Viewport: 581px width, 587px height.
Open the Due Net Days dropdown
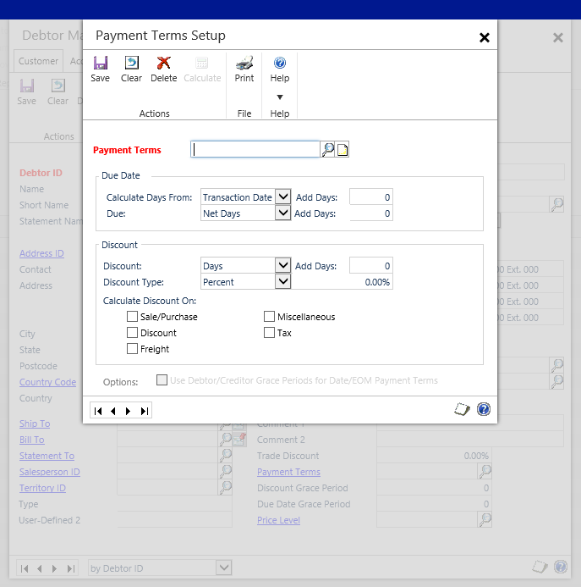(283, 213)
